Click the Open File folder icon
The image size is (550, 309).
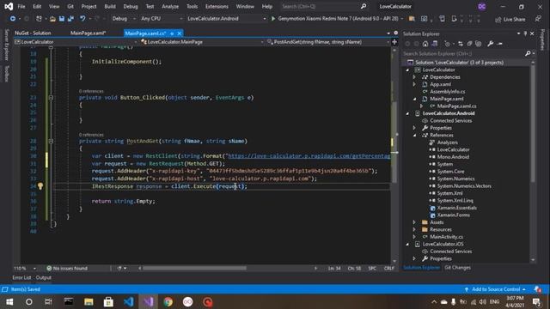(52, 19)
